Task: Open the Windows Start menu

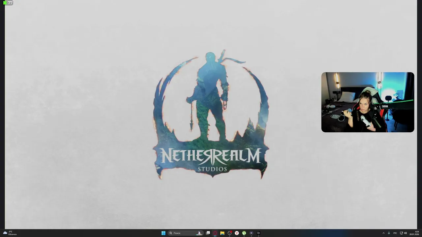Action: [163, 233]
